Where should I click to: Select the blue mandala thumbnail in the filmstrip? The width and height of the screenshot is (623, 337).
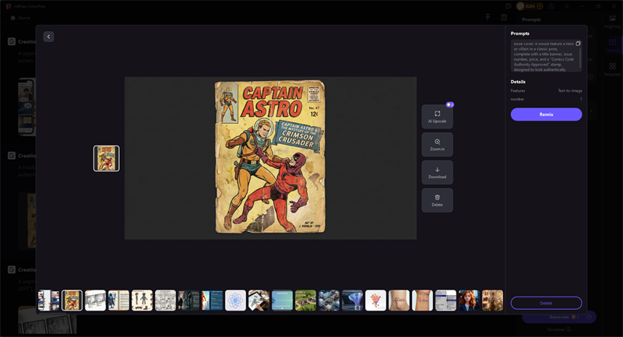pyautogui.click(x=235, y=300)
